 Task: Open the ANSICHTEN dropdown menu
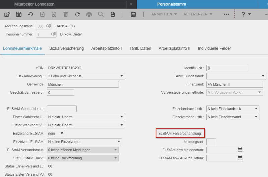[164, 14]
